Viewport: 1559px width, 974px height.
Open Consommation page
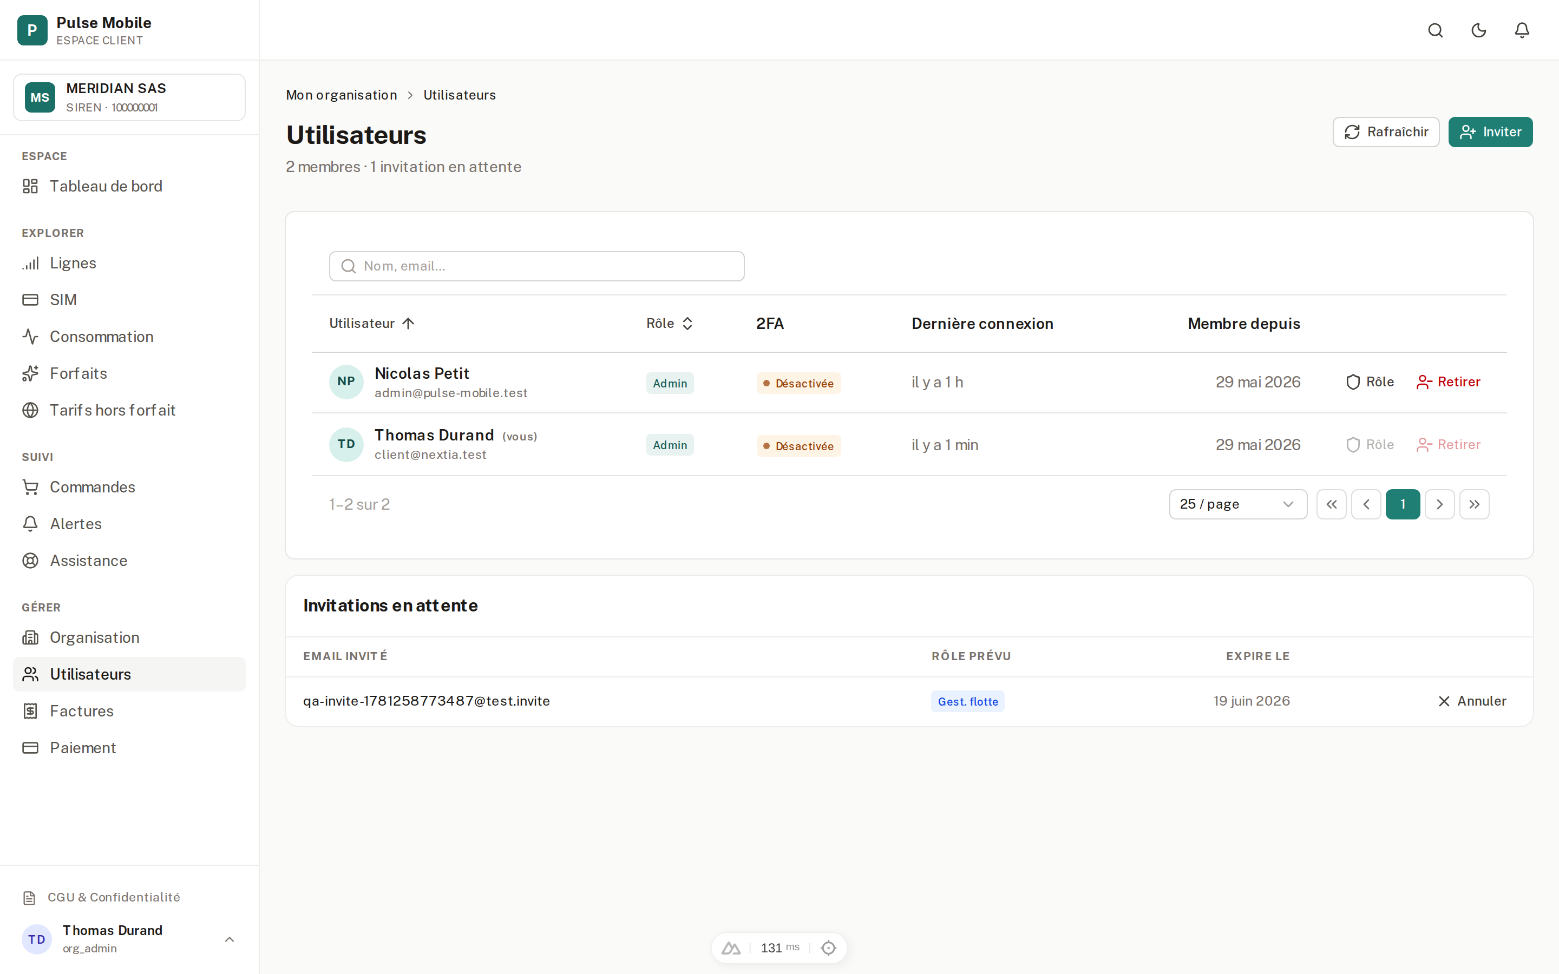pos(129,336)
